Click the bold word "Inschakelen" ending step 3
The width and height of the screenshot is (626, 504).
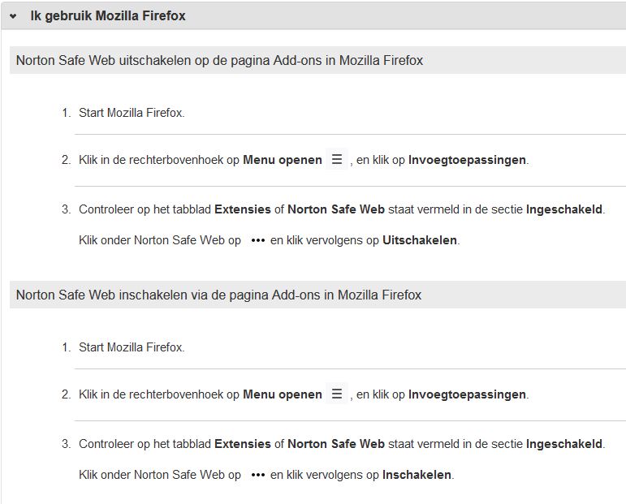click(417, 475)
